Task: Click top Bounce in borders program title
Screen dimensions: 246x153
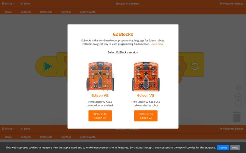Action: click(x=127, y=4)
